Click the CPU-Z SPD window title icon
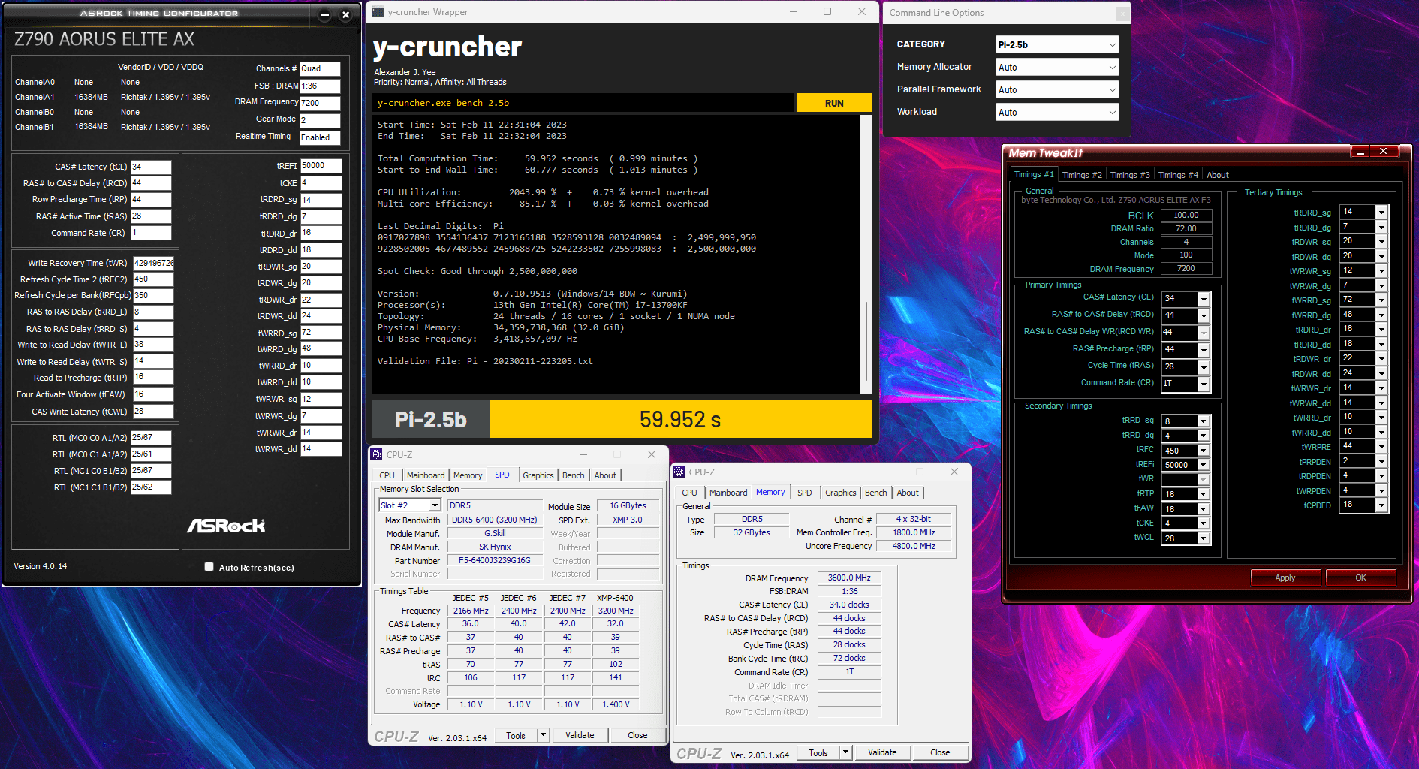Viewport: 1419px width, 769px height. pyautogui.click(x=377, y=454)
